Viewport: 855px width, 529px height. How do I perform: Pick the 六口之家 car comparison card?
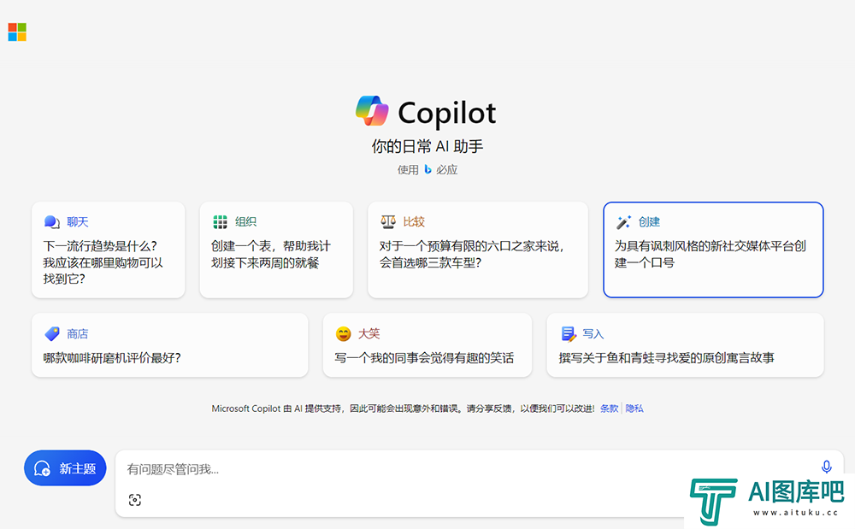(478, 250)
